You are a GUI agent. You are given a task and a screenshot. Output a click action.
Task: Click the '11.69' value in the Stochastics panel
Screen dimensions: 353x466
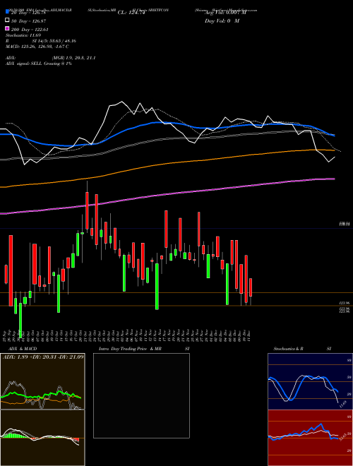[342, 404]
